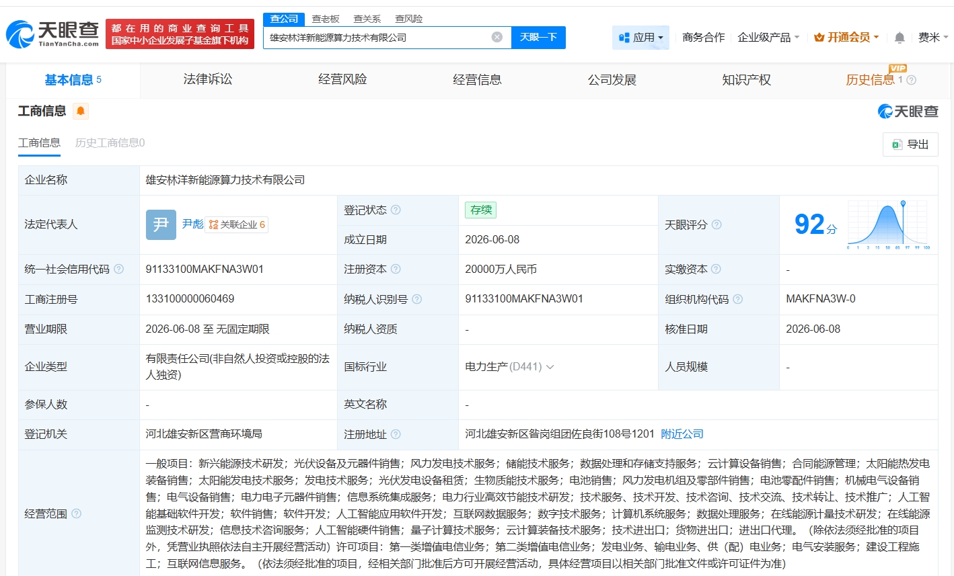Click address 河北雄安新区昝岗组团佐良街108号1201
954x576 pixels.
[x=560, y=434]
